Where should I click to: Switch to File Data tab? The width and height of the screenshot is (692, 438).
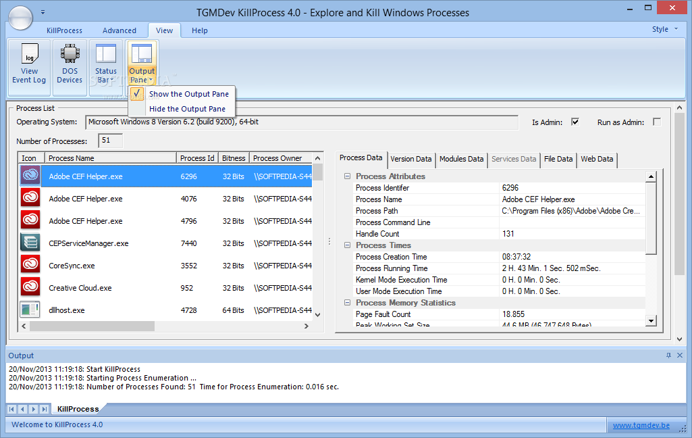[x=558, y=159]
